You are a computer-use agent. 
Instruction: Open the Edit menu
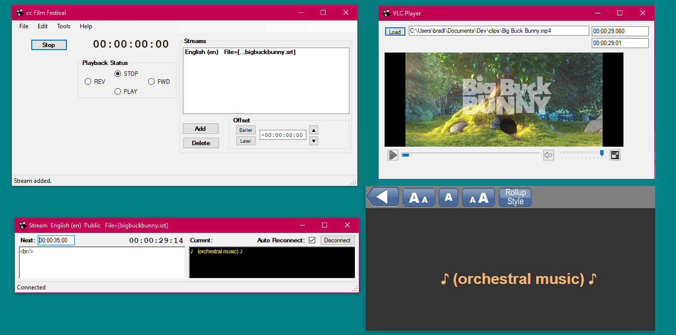(43, 26)
